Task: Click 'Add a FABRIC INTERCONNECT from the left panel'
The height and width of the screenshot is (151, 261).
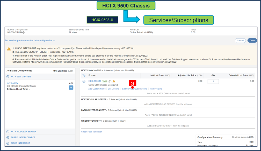Action: [168, 115]
